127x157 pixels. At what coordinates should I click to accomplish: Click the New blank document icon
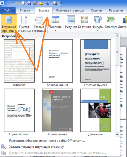pyautogui.click(x=23, y=3)
